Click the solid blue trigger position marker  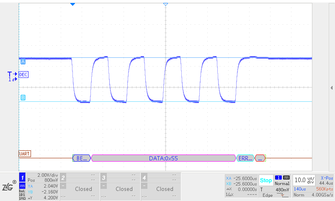point(72,4)
